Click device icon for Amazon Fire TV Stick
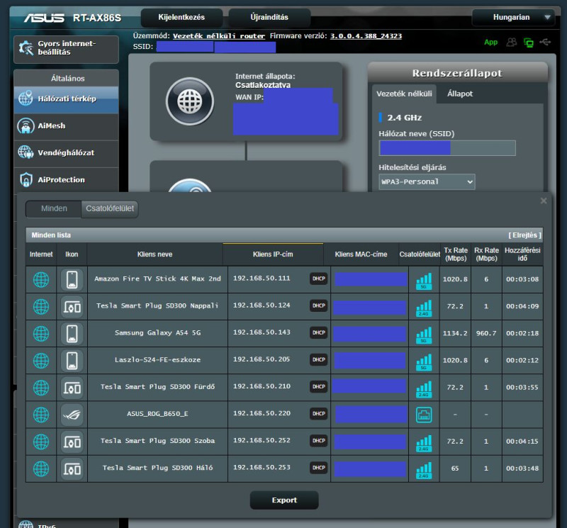567x528 pixels. (72, 279)
